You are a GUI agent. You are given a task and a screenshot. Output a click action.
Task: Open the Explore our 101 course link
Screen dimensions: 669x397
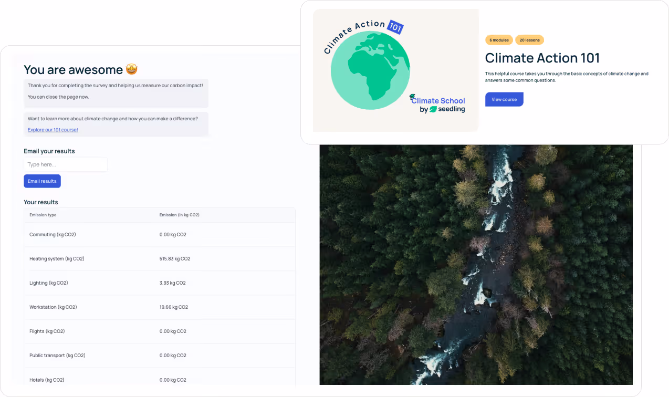(53, 130)
